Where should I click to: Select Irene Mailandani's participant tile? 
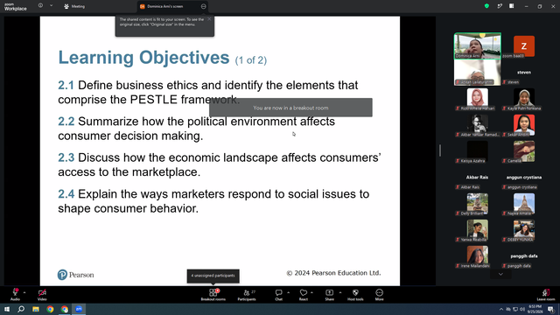[478, 256]
